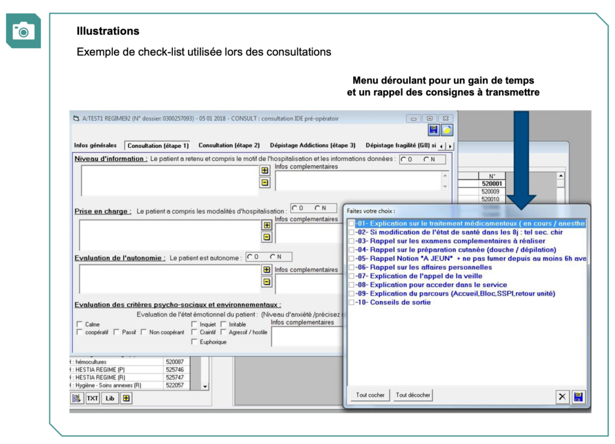Screen dimensions: 615x444
Task: Select N for Prise en charge
Action: tap(317, 208)
